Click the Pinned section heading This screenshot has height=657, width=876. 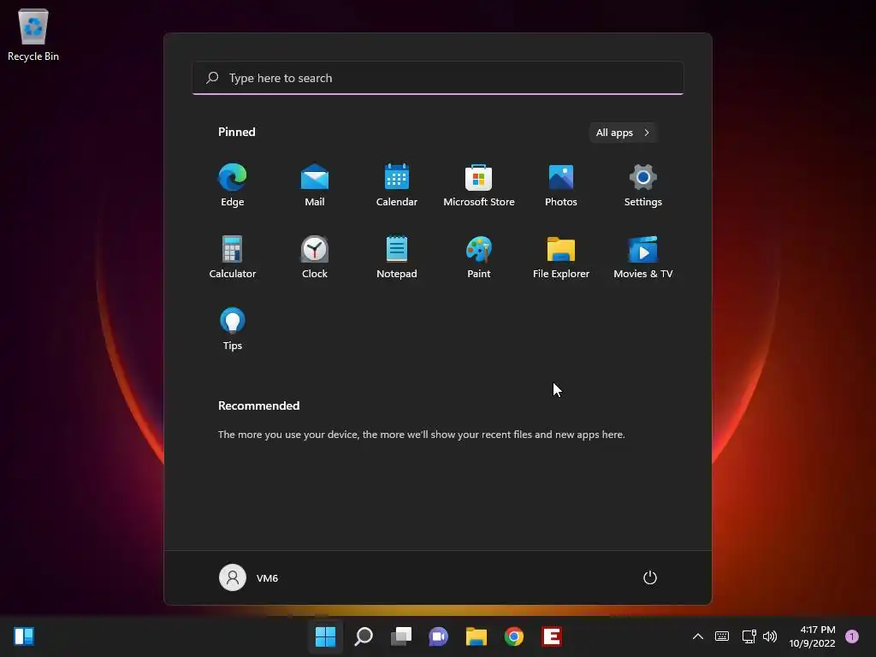237,132
